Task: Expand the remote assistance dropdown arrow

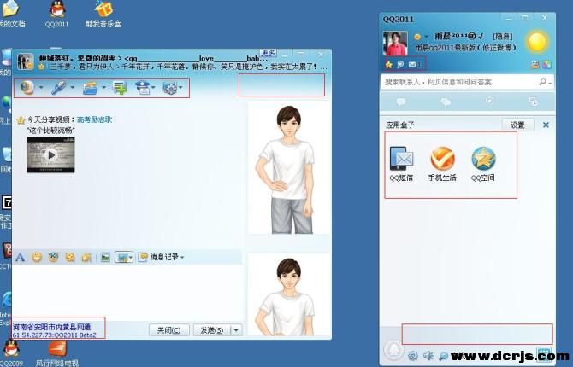Action: tap(153, 88)
